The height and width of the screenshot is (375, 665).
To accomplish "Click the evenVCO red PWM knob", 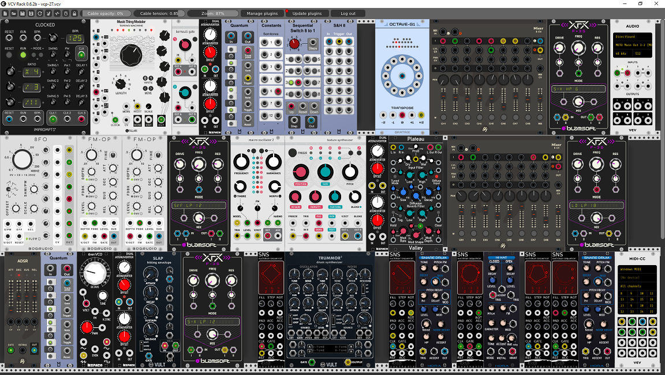I will tap(87, 327).
